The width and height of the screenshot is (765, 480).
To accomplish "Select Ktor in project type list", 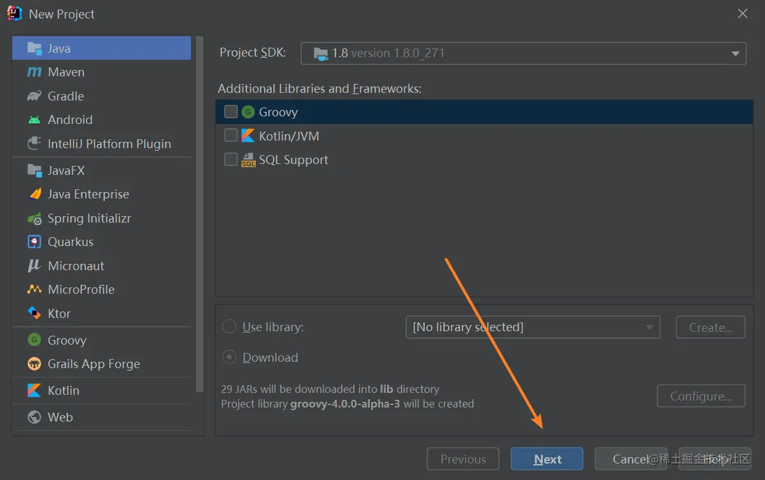I will (101, 313).
